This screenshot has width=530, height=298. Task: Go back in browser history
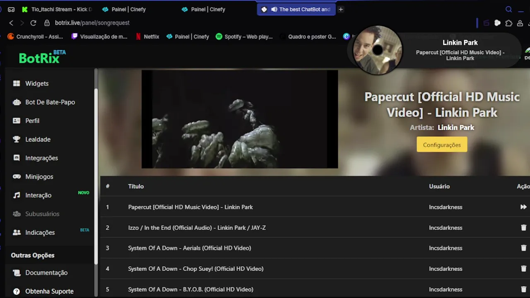point(11,23)
